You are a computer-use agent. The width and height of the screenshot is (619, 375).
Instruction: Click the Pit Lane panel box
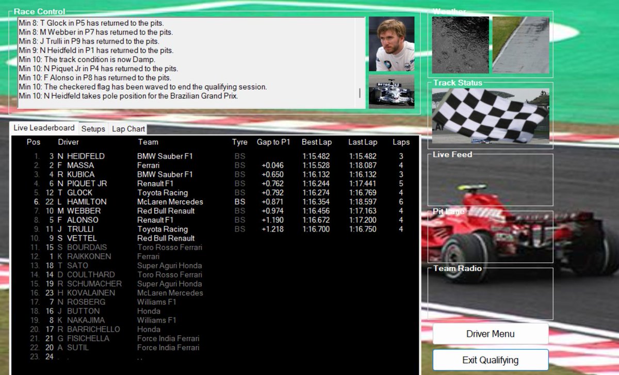(x=491, y=237)
